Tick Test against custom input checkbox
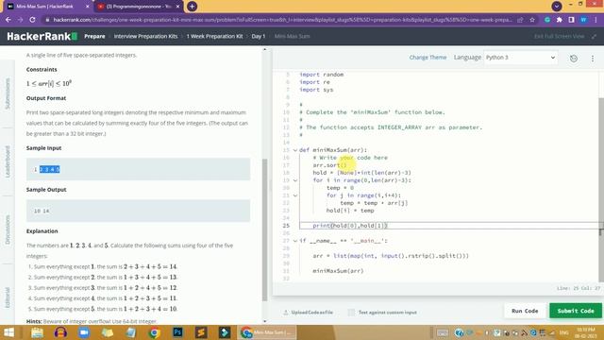 tap(351, 313)
